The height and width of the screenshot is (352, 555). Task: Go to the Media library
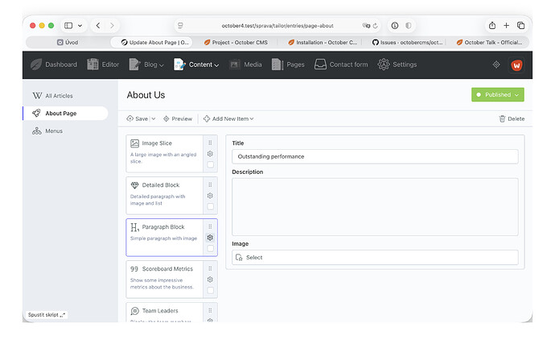tap(245, 64)
